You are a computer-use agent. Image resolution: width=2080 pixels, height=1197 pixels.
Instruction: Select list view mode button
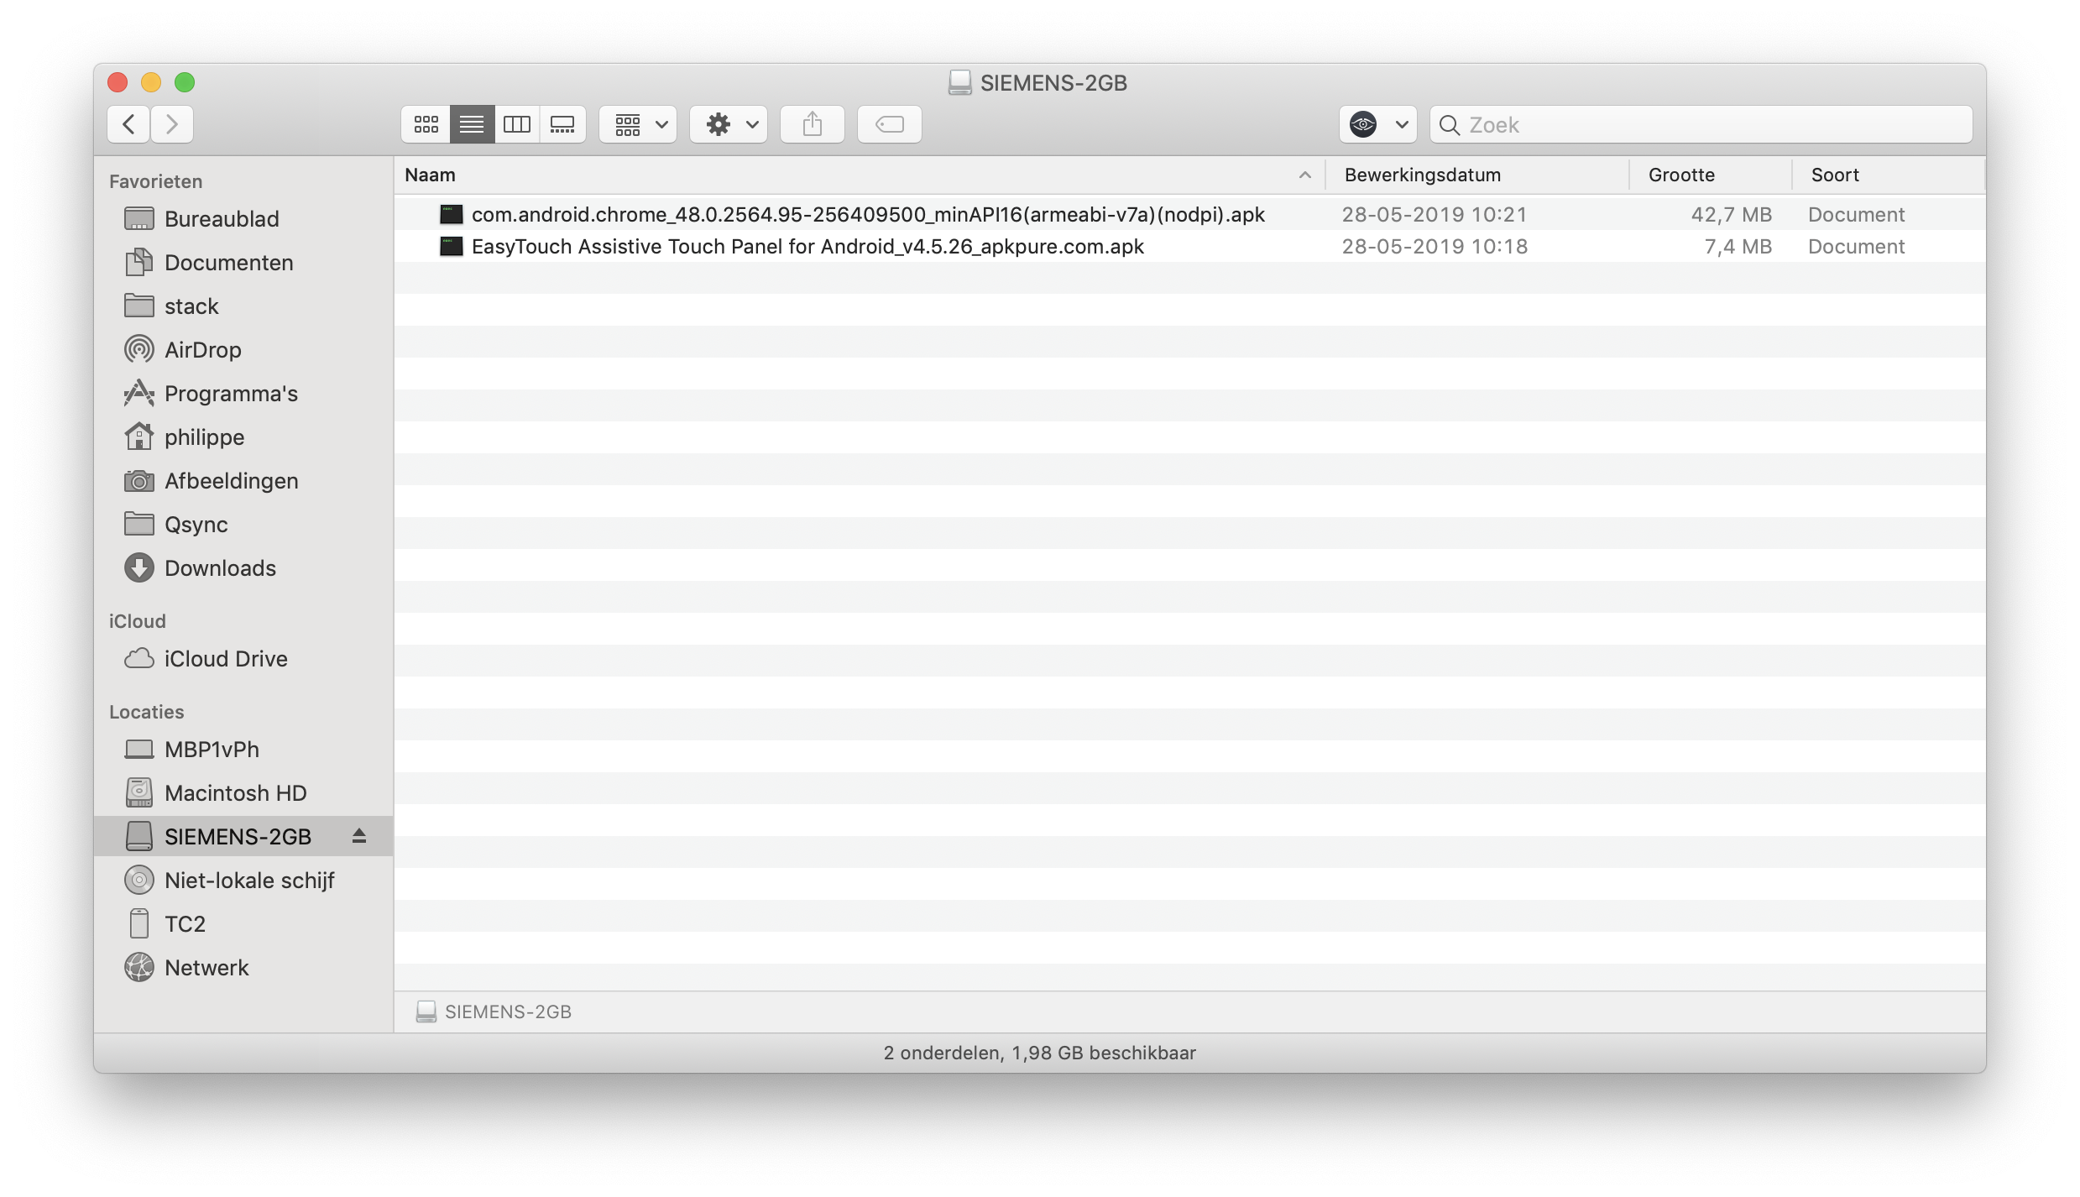[472, 125]
